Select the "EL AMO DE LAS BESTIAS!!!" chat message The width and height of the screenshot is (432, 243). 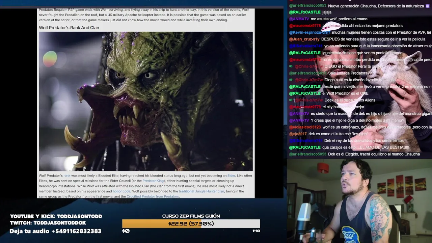pyautogui.click(x=349, y=147)
